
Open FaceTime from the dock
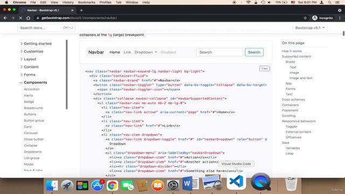[127, 185]
